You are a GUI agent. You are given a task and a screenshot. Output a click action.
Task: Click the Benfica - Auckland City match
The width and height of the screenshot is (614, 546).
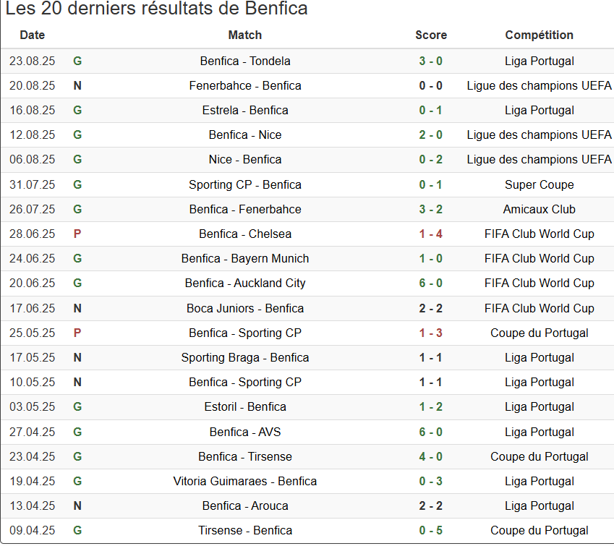tap(245, 283)
